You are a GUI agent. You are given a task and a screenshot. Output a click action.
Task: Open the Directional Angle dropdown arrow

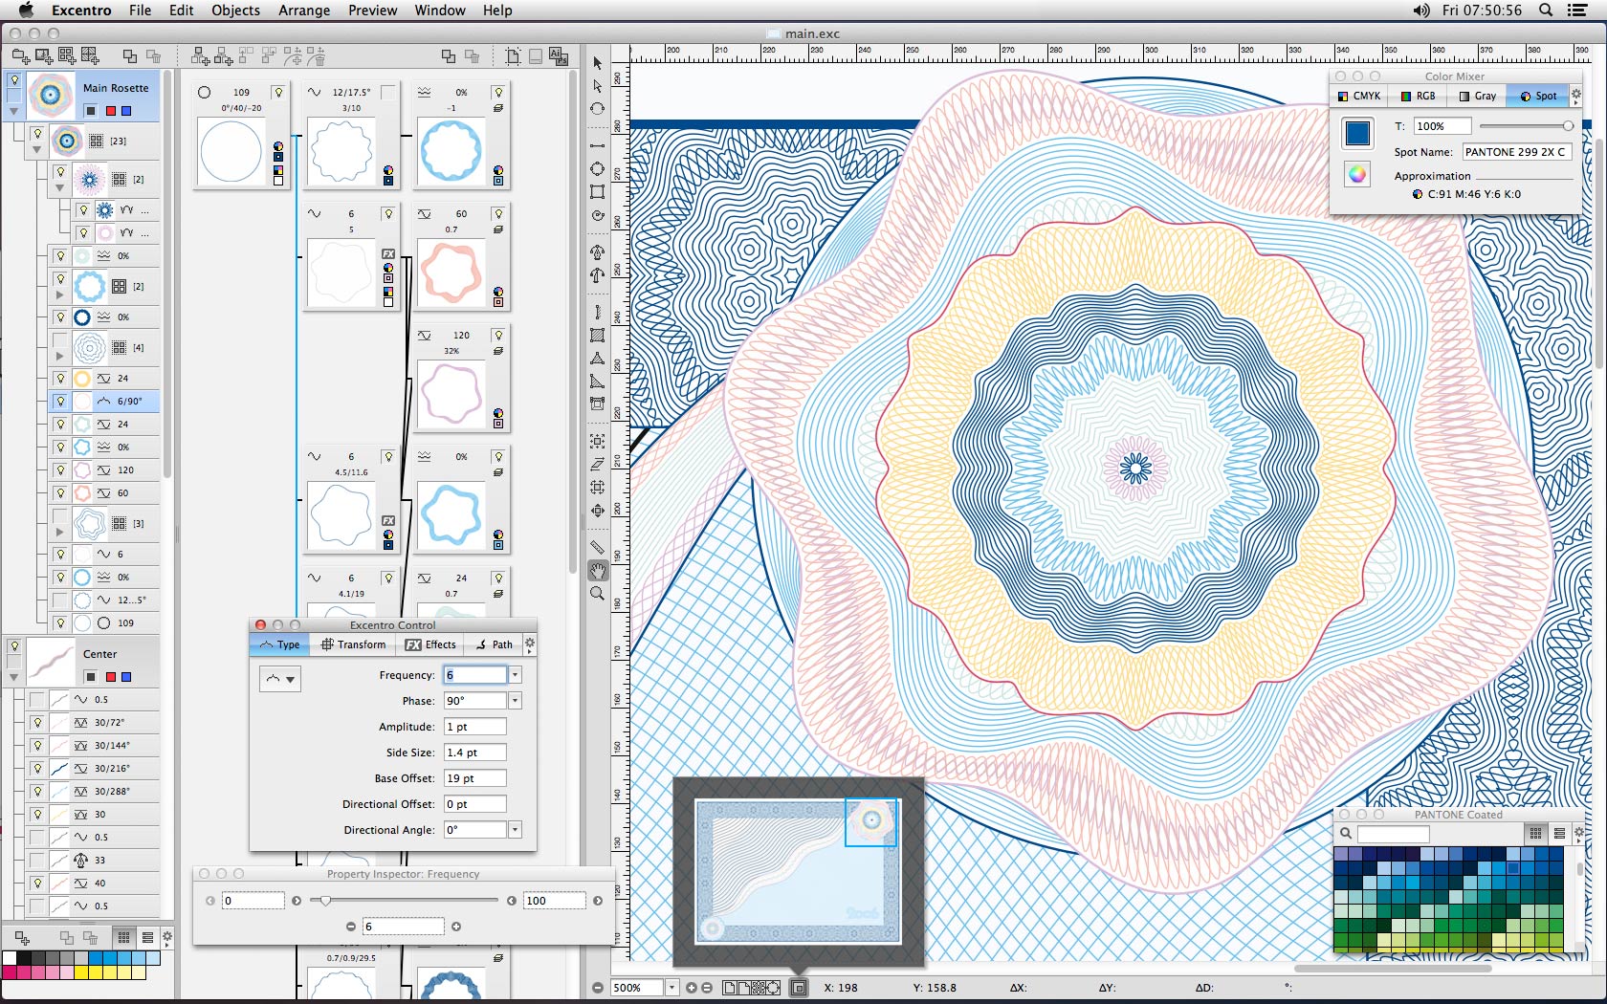tap(516, 830)
